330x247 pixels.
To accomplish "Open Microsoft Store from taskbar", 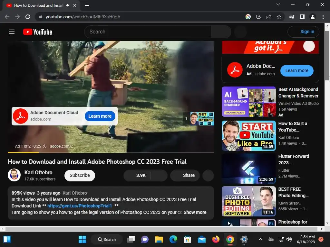I will (x=187, y=239).
